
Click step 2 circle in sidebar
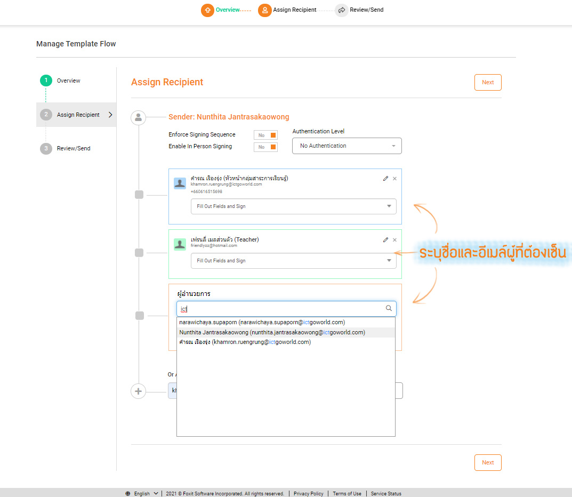coord(46,115)
